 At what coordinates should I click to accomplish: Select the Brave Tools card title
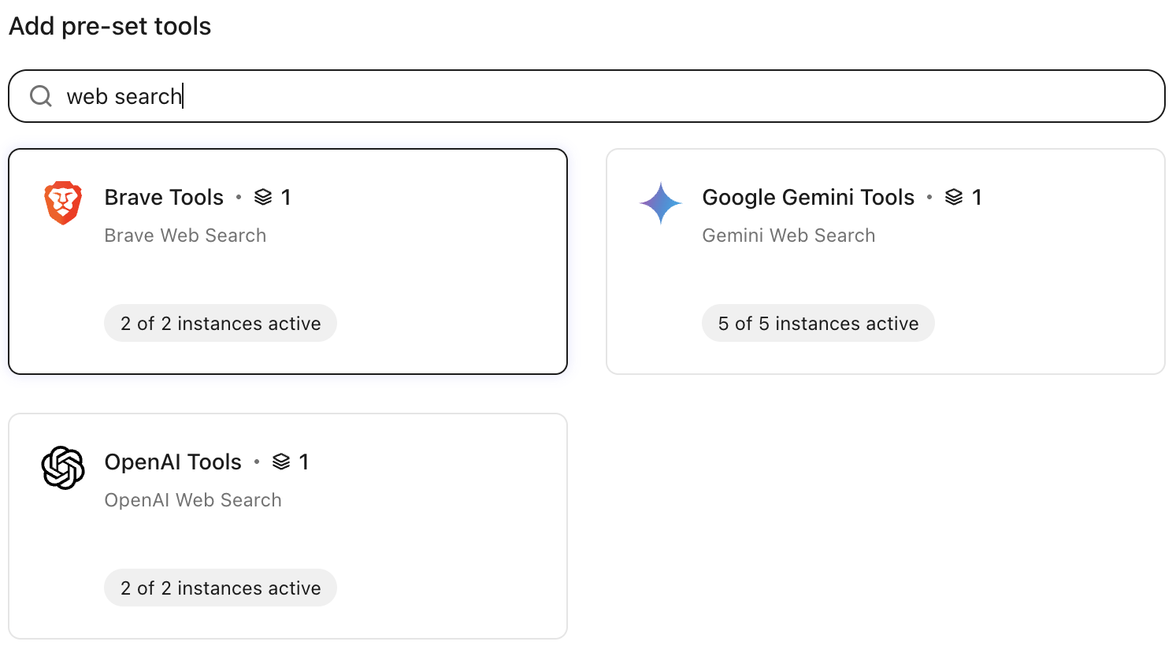[164, 197]
